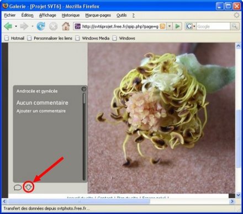This screenshot has height=214, width=243.
Task: Click the flower photo in the gallery
Action: (161, 118)
